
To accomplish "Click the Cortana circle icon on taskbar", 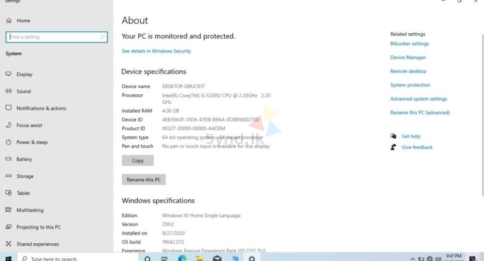I will click(148, 258).
